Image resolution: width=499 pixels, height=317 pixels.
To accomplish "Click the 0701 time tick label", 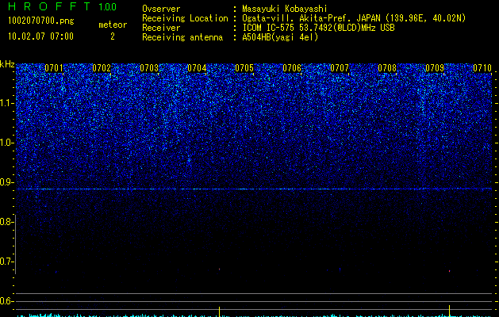I will 54,68.
